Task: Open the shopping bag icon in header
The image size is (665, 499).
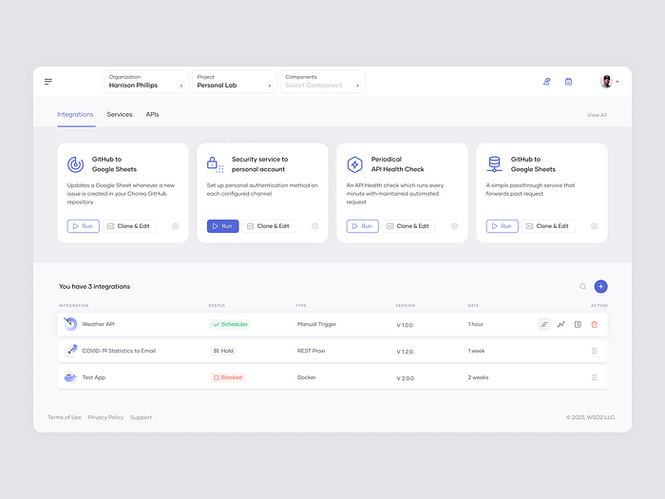Action: point(568,82)
